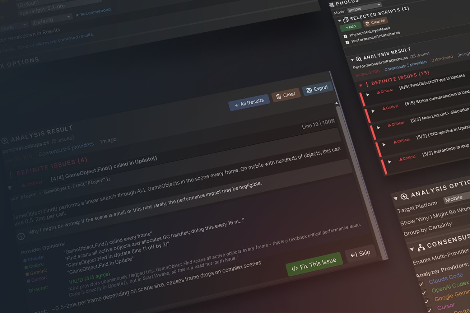The image size is (470, 313).
Task: Collapse the Analysis Options section
Action: point(396,198)
